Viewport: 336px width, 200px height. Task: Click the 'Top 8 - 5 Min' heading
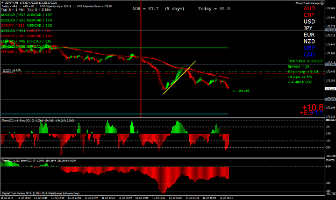click(x=39, y=10)
